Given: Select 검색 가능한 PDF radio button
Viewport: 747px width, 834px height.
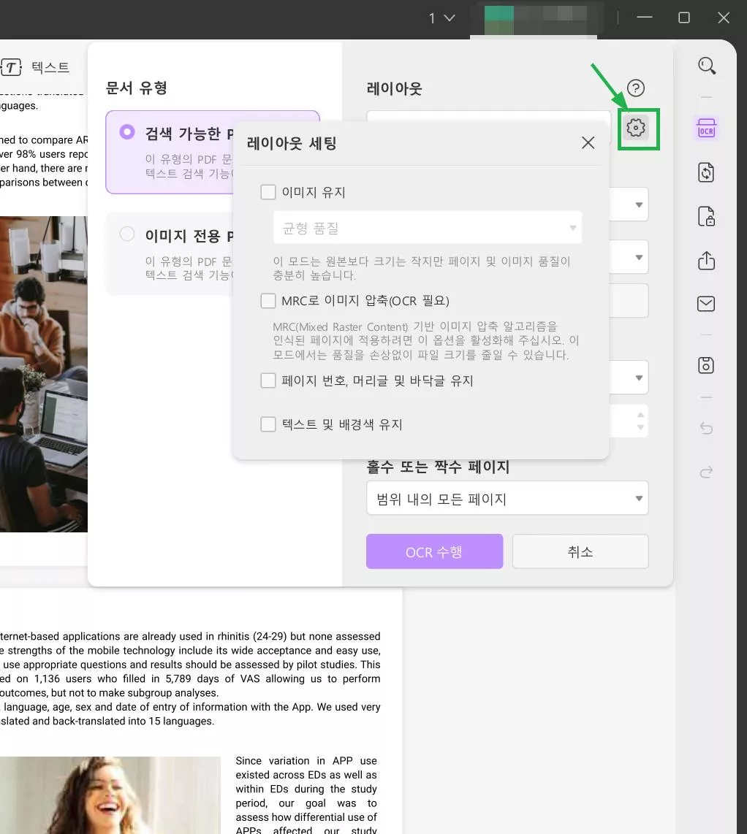Looking at the screenshot, I should click(x=126, y=132).
